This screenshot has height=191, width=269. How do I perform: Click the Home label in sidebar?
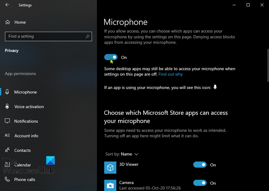click(20, 22)
